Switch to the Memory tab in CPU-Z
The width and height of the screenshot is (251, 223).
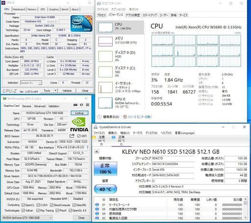pyautogui.click(x=32, y=9)
